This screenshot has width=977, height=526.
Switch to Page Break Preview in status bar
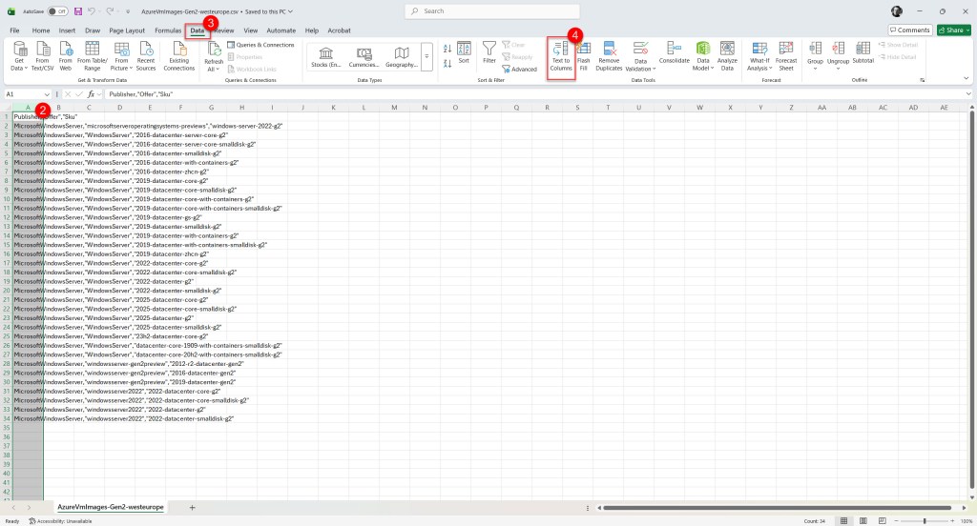(x=881, y=521)
